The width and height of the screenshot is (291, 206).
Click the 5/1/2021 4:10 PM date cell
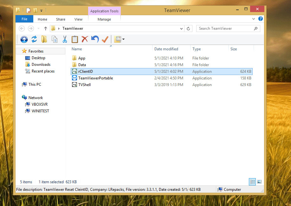pyautogui.click(x=169, y=58)
